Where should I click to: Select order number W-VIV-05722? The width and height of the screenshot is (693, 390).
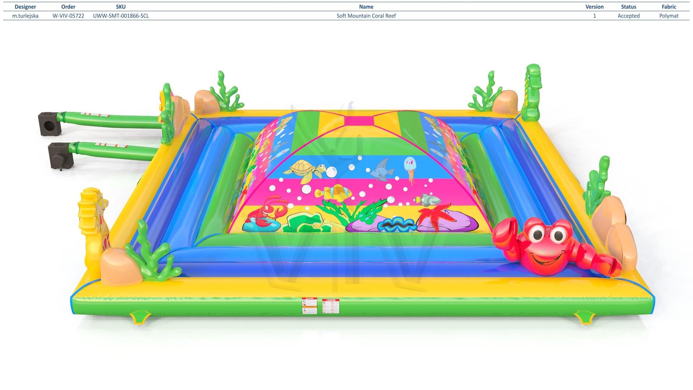click(x=68, y=16)
